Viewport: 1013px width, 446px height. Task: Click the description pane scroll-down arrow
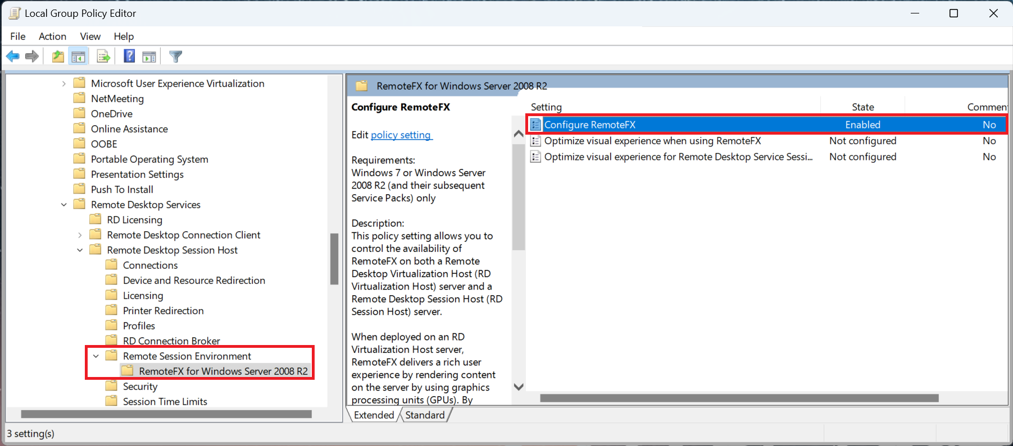tap(519, 387)
